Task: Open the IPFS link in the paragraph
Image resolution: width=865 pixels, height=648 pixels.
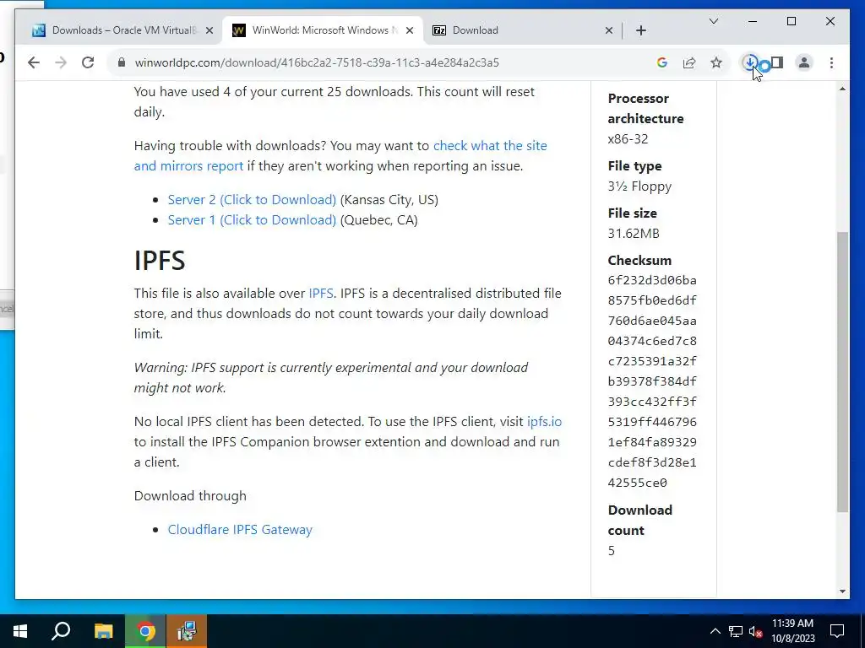Action: [x=320, y=293]
